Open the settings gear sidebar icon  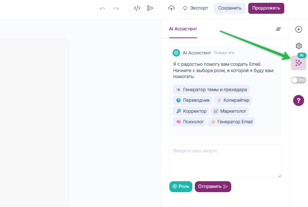tap(298, 46)
